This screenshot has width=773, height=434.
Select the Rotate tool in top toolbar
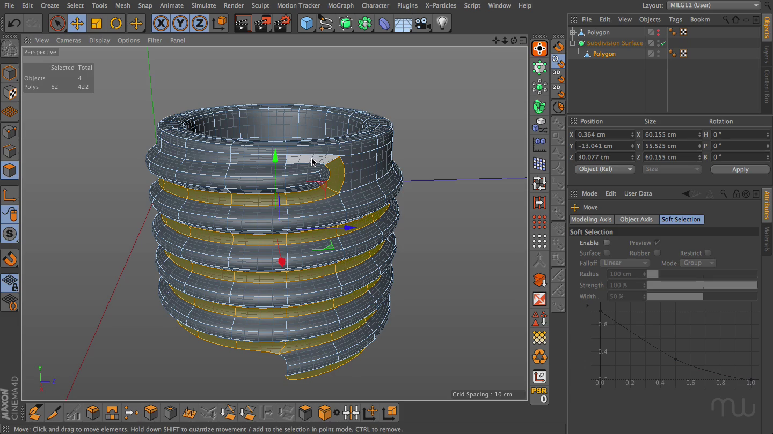[x=116, y=23]
